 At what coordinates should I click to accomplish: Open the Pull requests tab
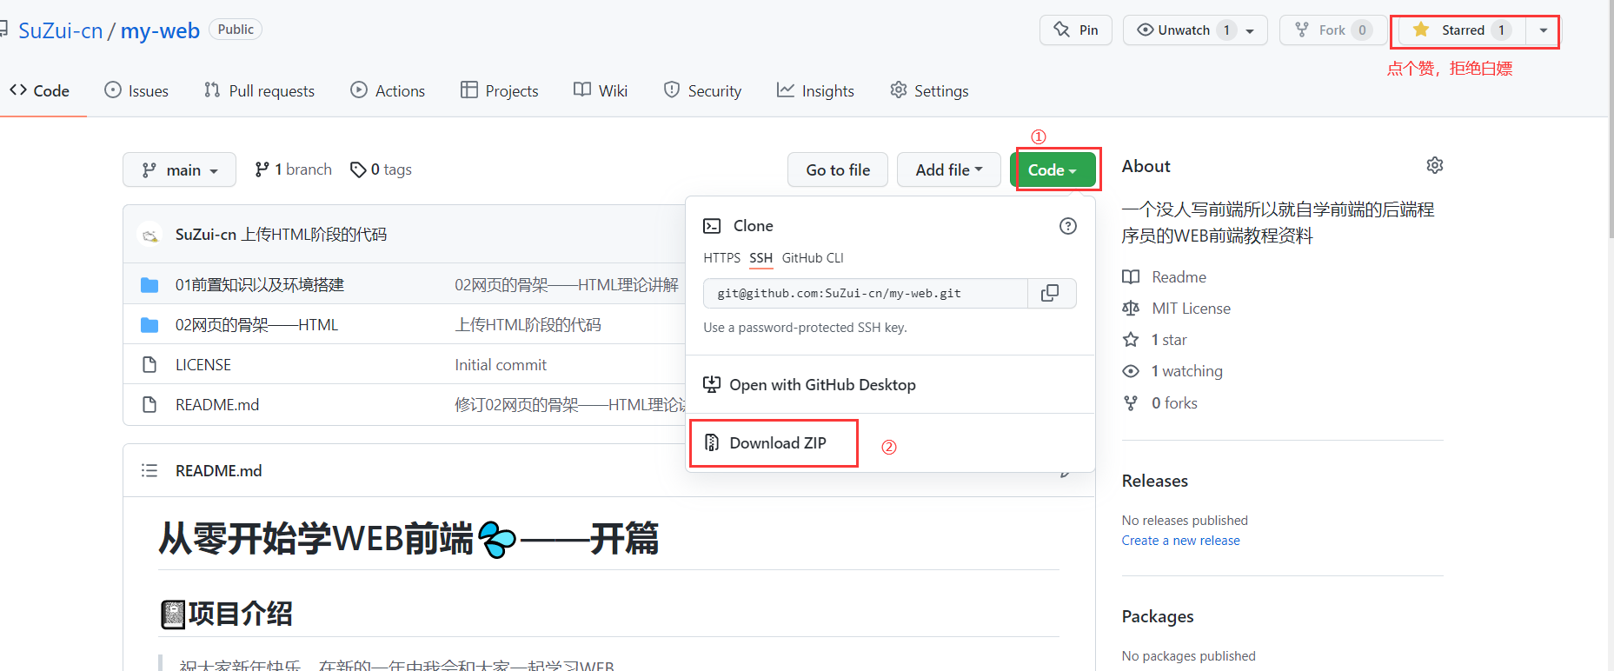click(259, 90)
